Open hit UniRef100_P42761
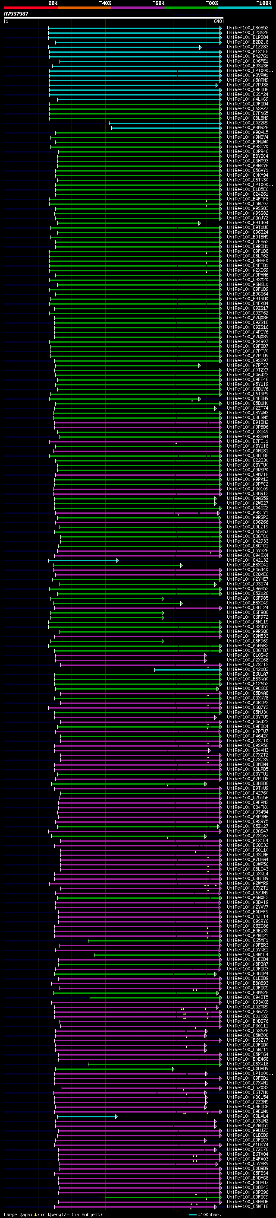276x1218 pixels. [248, 56]
